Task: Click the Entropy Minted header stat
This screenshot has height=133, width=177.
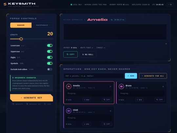Action: (x=119, y=5)
